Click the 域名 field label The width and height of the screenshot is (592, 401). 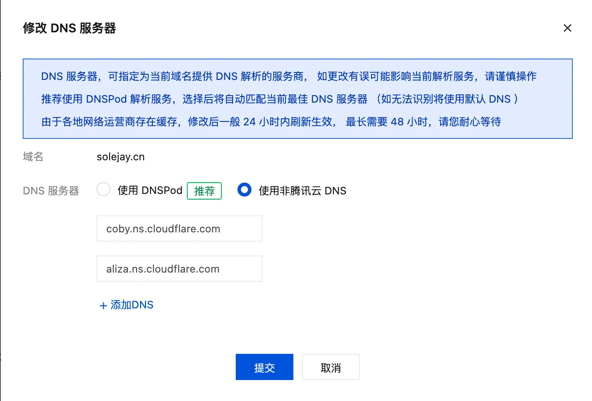[33, 157]
